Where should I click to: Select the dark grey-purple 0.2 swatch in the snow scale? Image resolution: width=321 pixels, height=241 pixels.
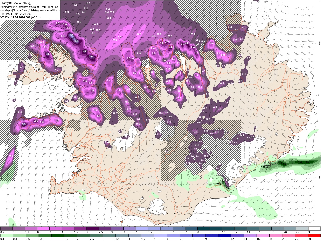(6, 229)
